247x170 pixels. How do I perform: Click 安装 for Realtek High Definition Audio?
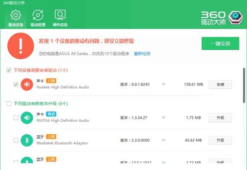(220, 84)
